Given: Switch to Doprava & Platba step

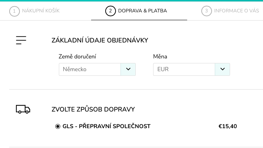Looking at the screenshot, I should click(x=142, y=11).
